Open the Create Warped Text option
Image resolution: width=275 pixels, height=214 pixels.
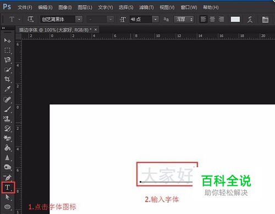coord(250,19)
